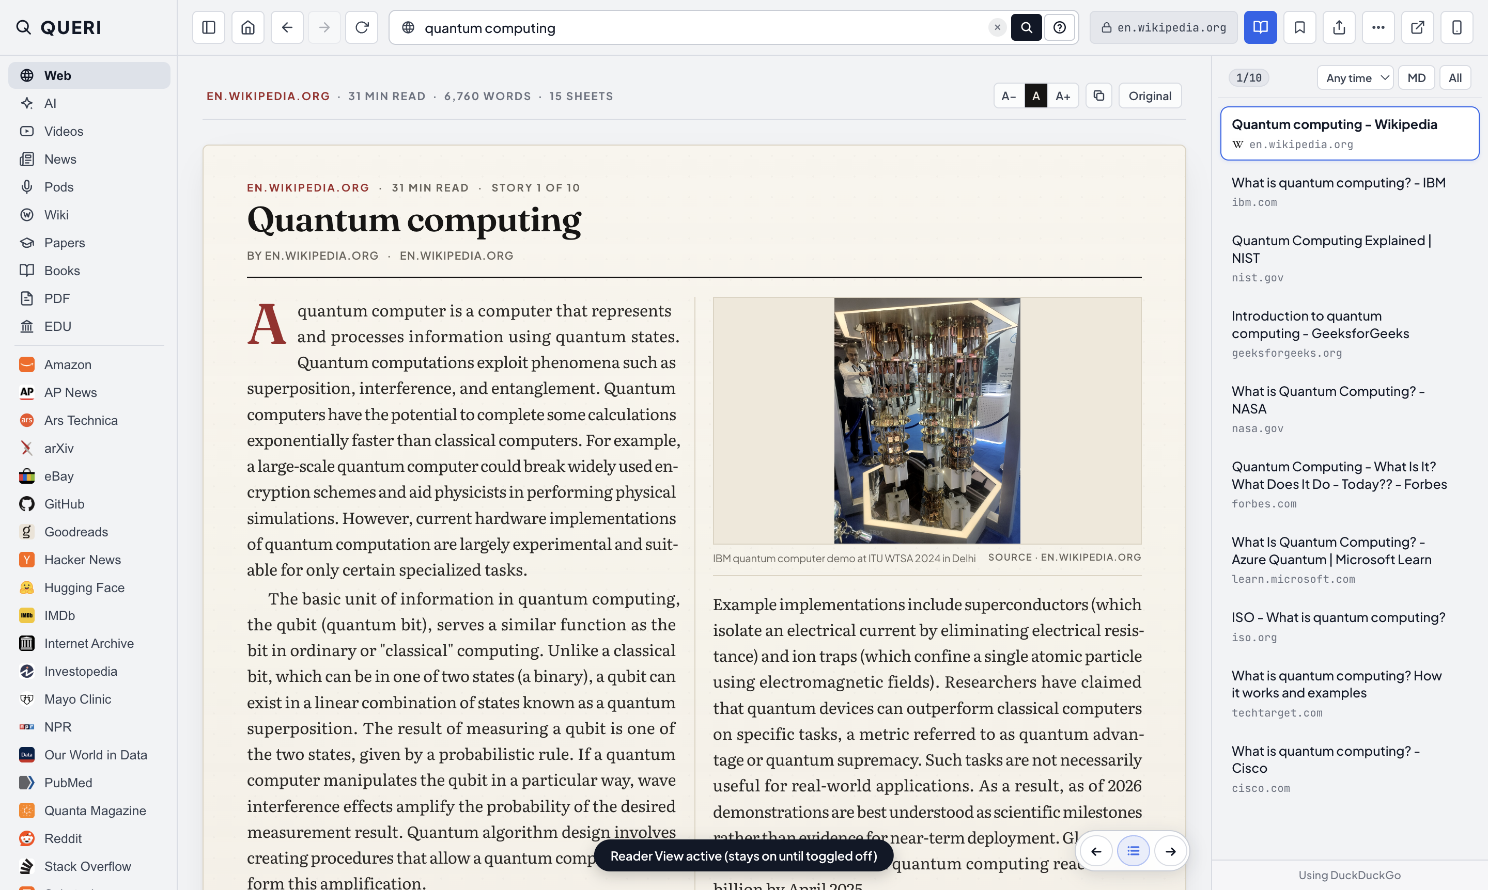Open the Any time filter dropdown

point(1355,78)
